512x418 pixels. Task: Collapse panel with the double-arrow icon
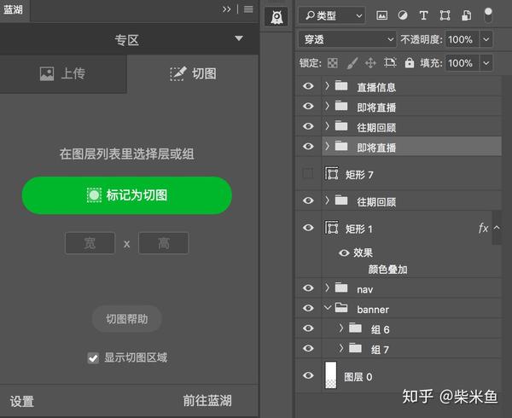click(x=226, y=9)
